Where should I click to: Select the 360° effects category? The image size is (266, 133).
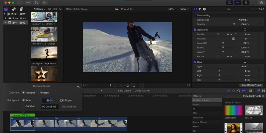click(195, 113)
